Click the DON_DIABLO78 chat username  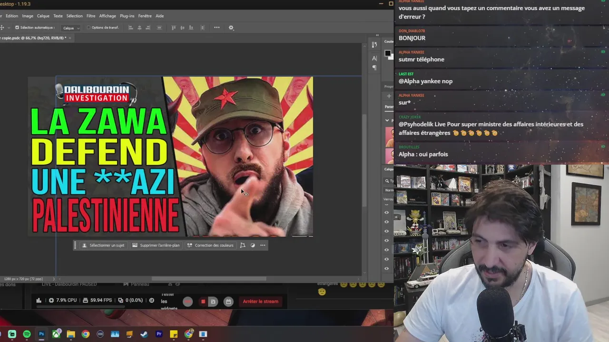pyautogui.click(x=412, y=31)
